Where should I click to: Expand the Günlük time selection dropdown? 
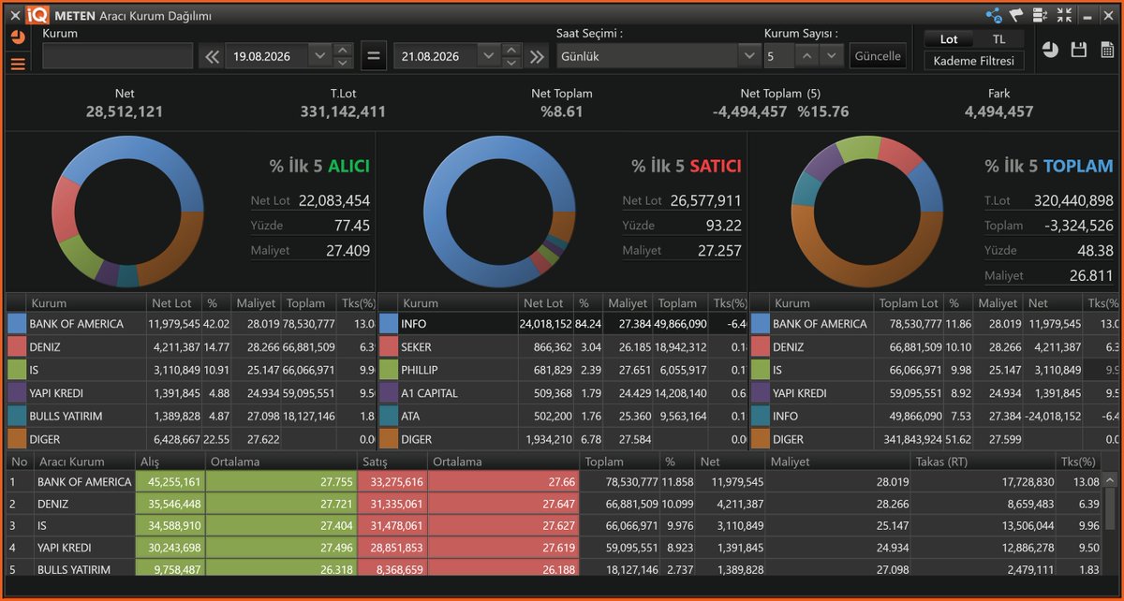748,56
